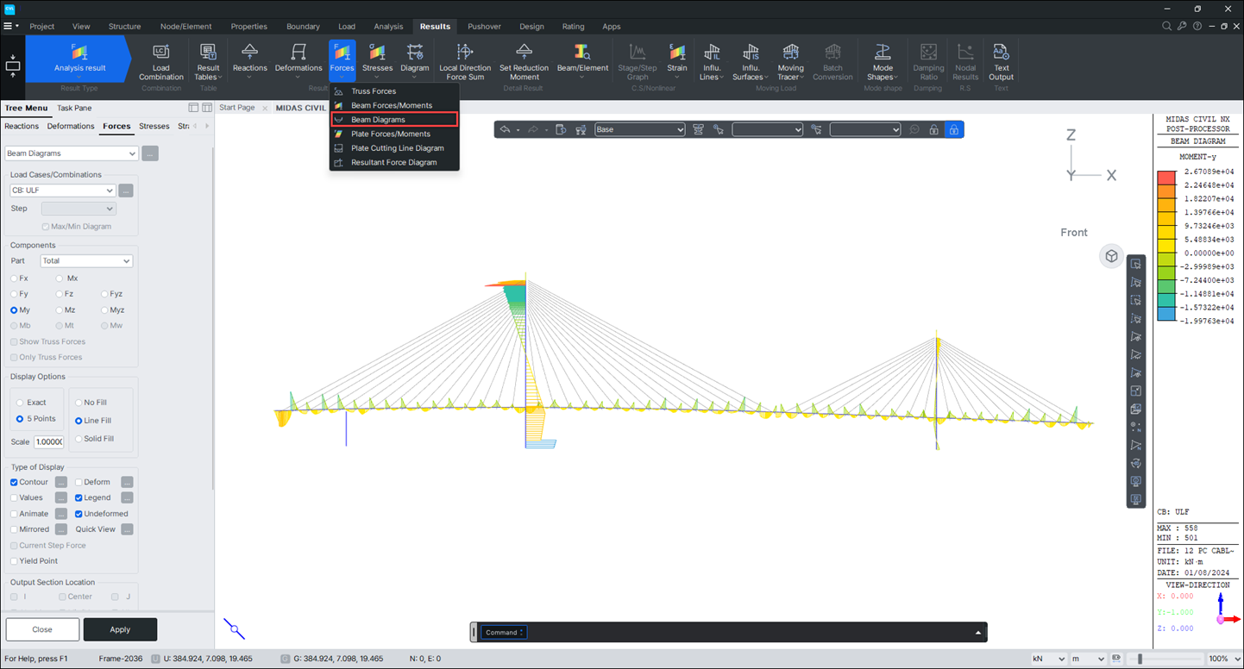Viewport: 1244px width, 669px height.
Task: Enable the Deform checkbox
Action: click(79, 482)
